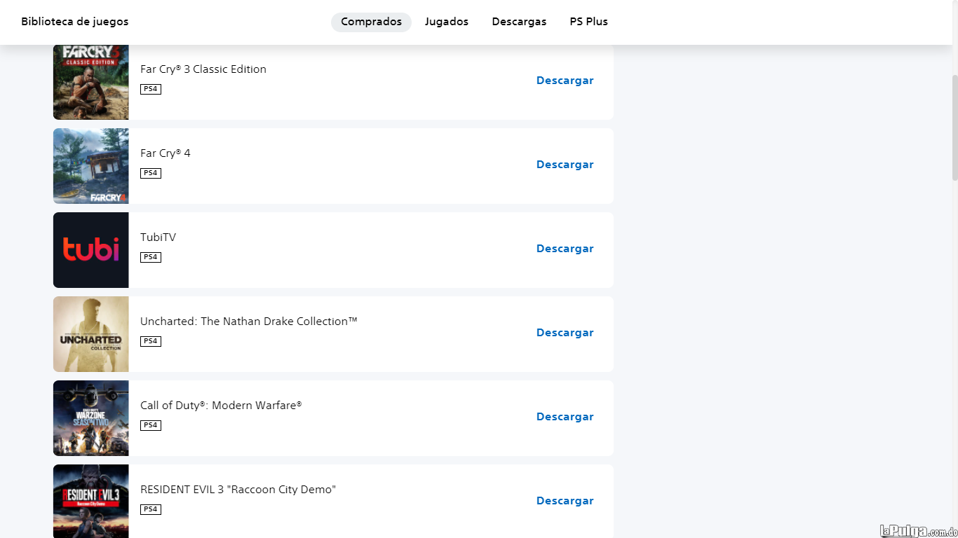Click the PS4 badge under RESIDENT EVIL 3

pyautogui.click(x=151, y=509)
